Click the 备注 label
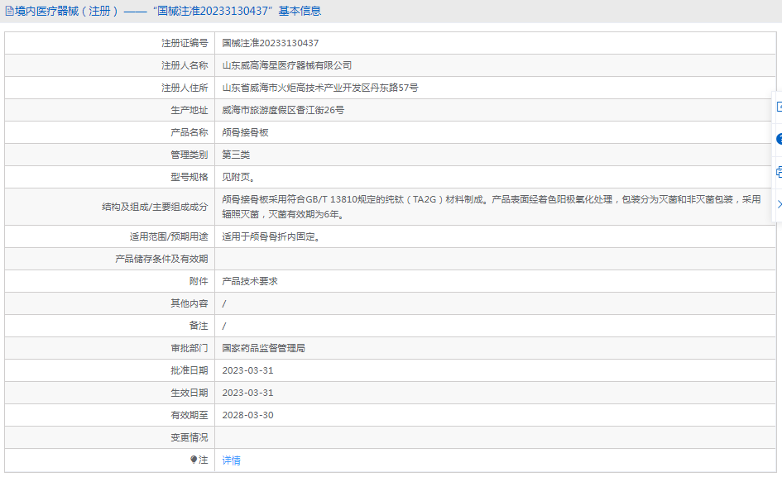The image size is (782, 477). click(x=199, y=326)
